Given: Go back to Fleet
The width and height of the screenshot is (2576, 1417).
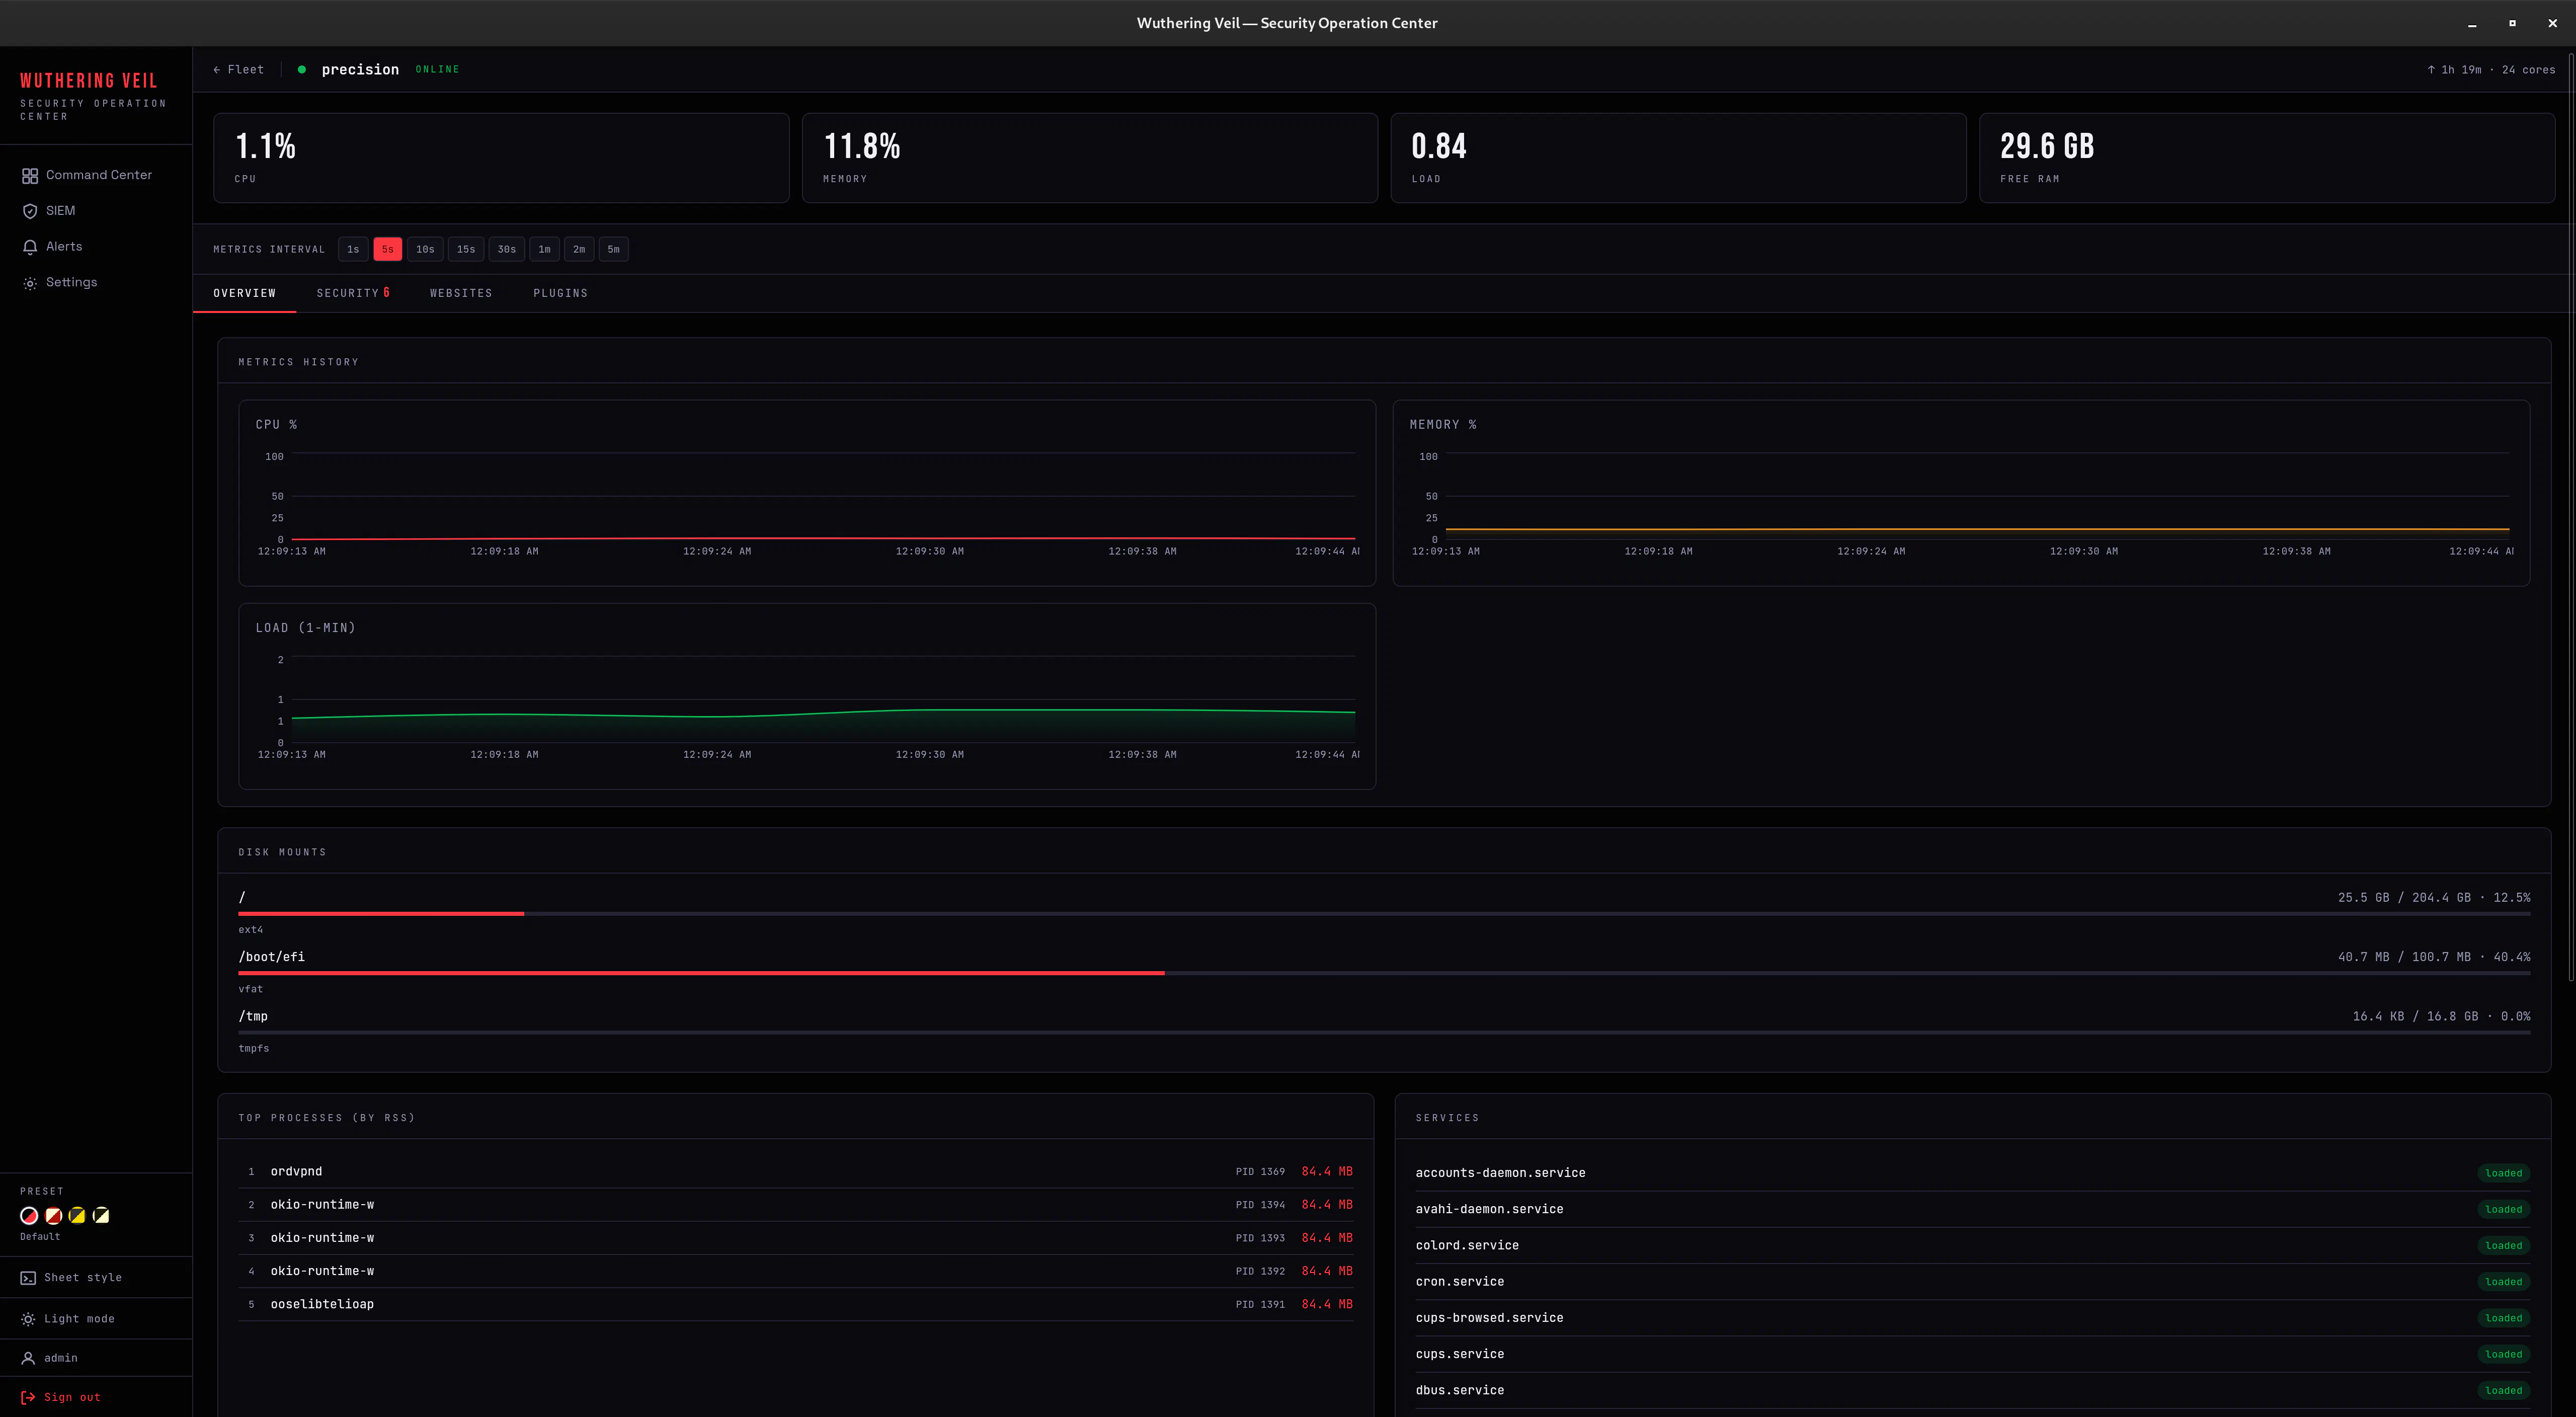Looking at the screenshot, I should [238, 69].
